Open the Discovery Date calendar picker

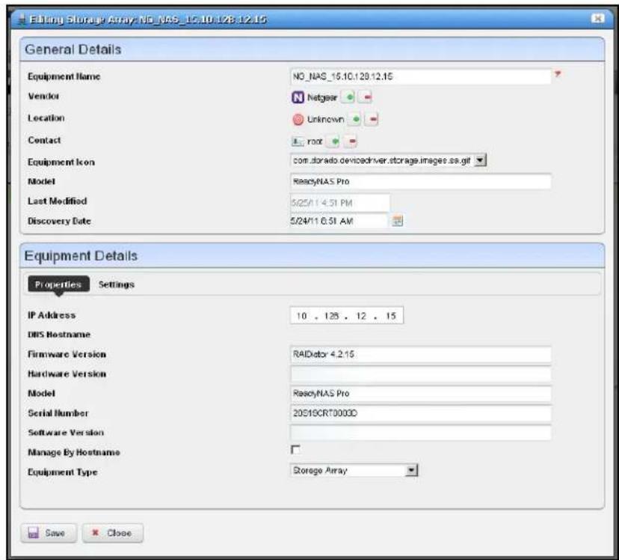[x=397, y=221]
